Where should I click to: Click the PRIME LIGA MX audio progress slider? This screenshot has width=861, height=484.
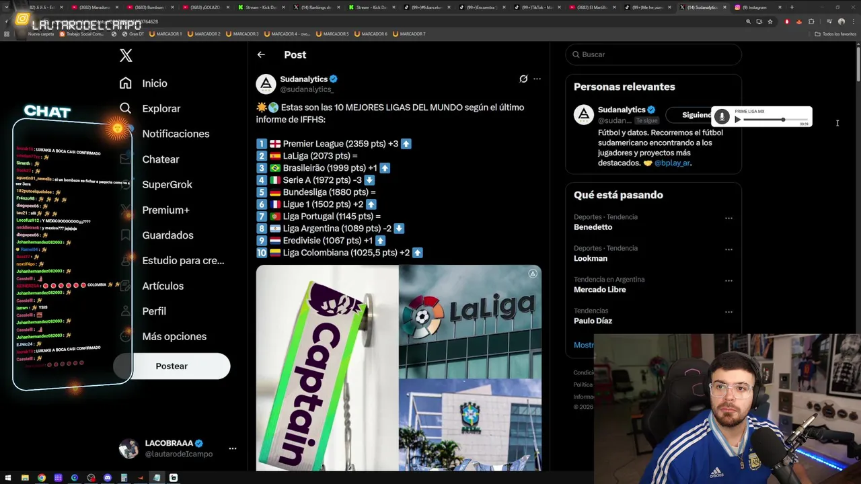(775, 120)
